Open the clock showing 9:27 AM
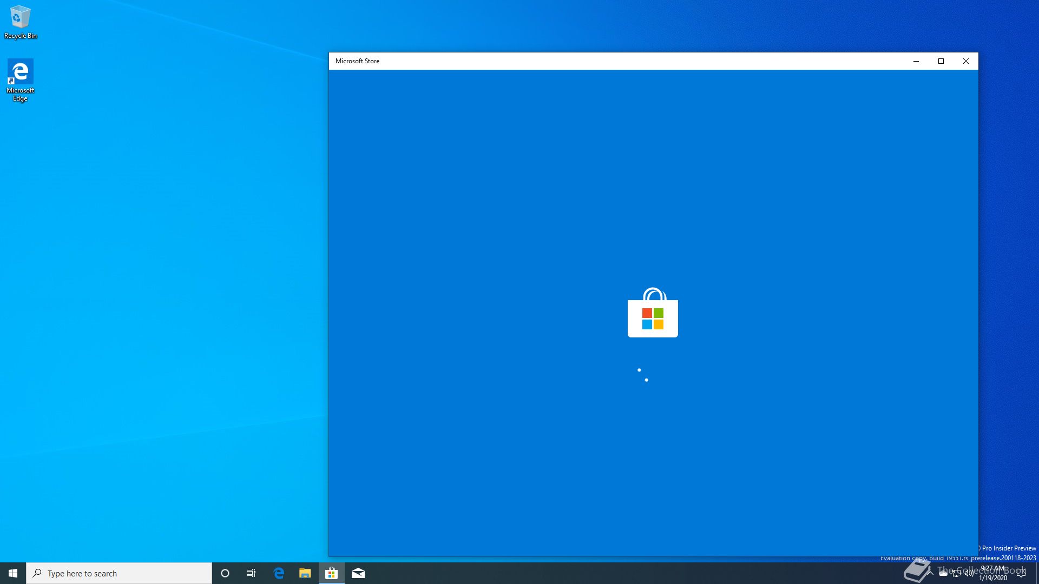This screenshot has width=1039, height=584. 993,573
